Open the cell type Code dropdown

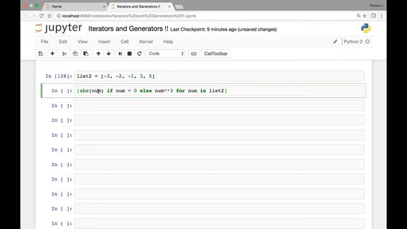coord(165,53)
